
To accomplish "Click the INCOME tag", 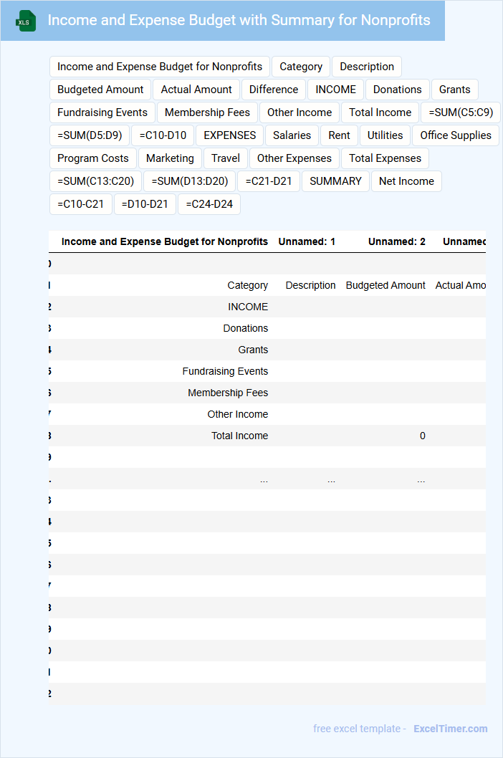I will 335,90.
